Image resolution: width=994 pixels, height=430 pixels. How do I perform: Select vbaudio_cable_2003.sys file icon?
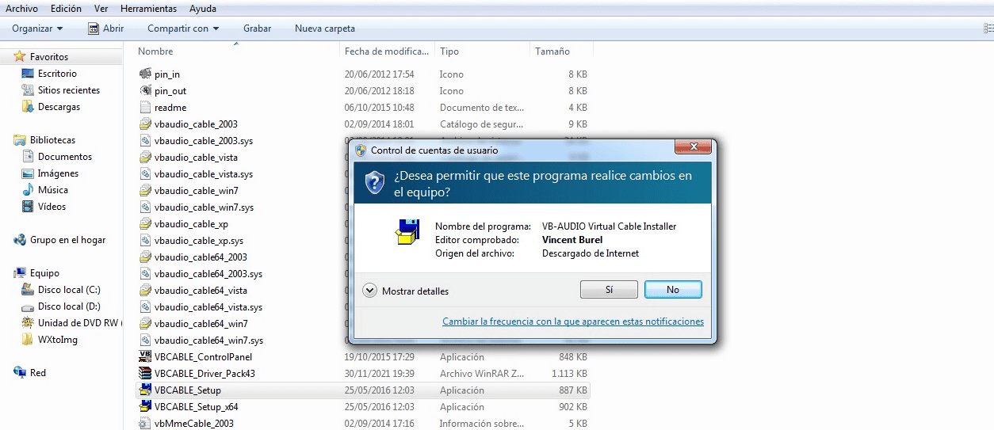145,140
